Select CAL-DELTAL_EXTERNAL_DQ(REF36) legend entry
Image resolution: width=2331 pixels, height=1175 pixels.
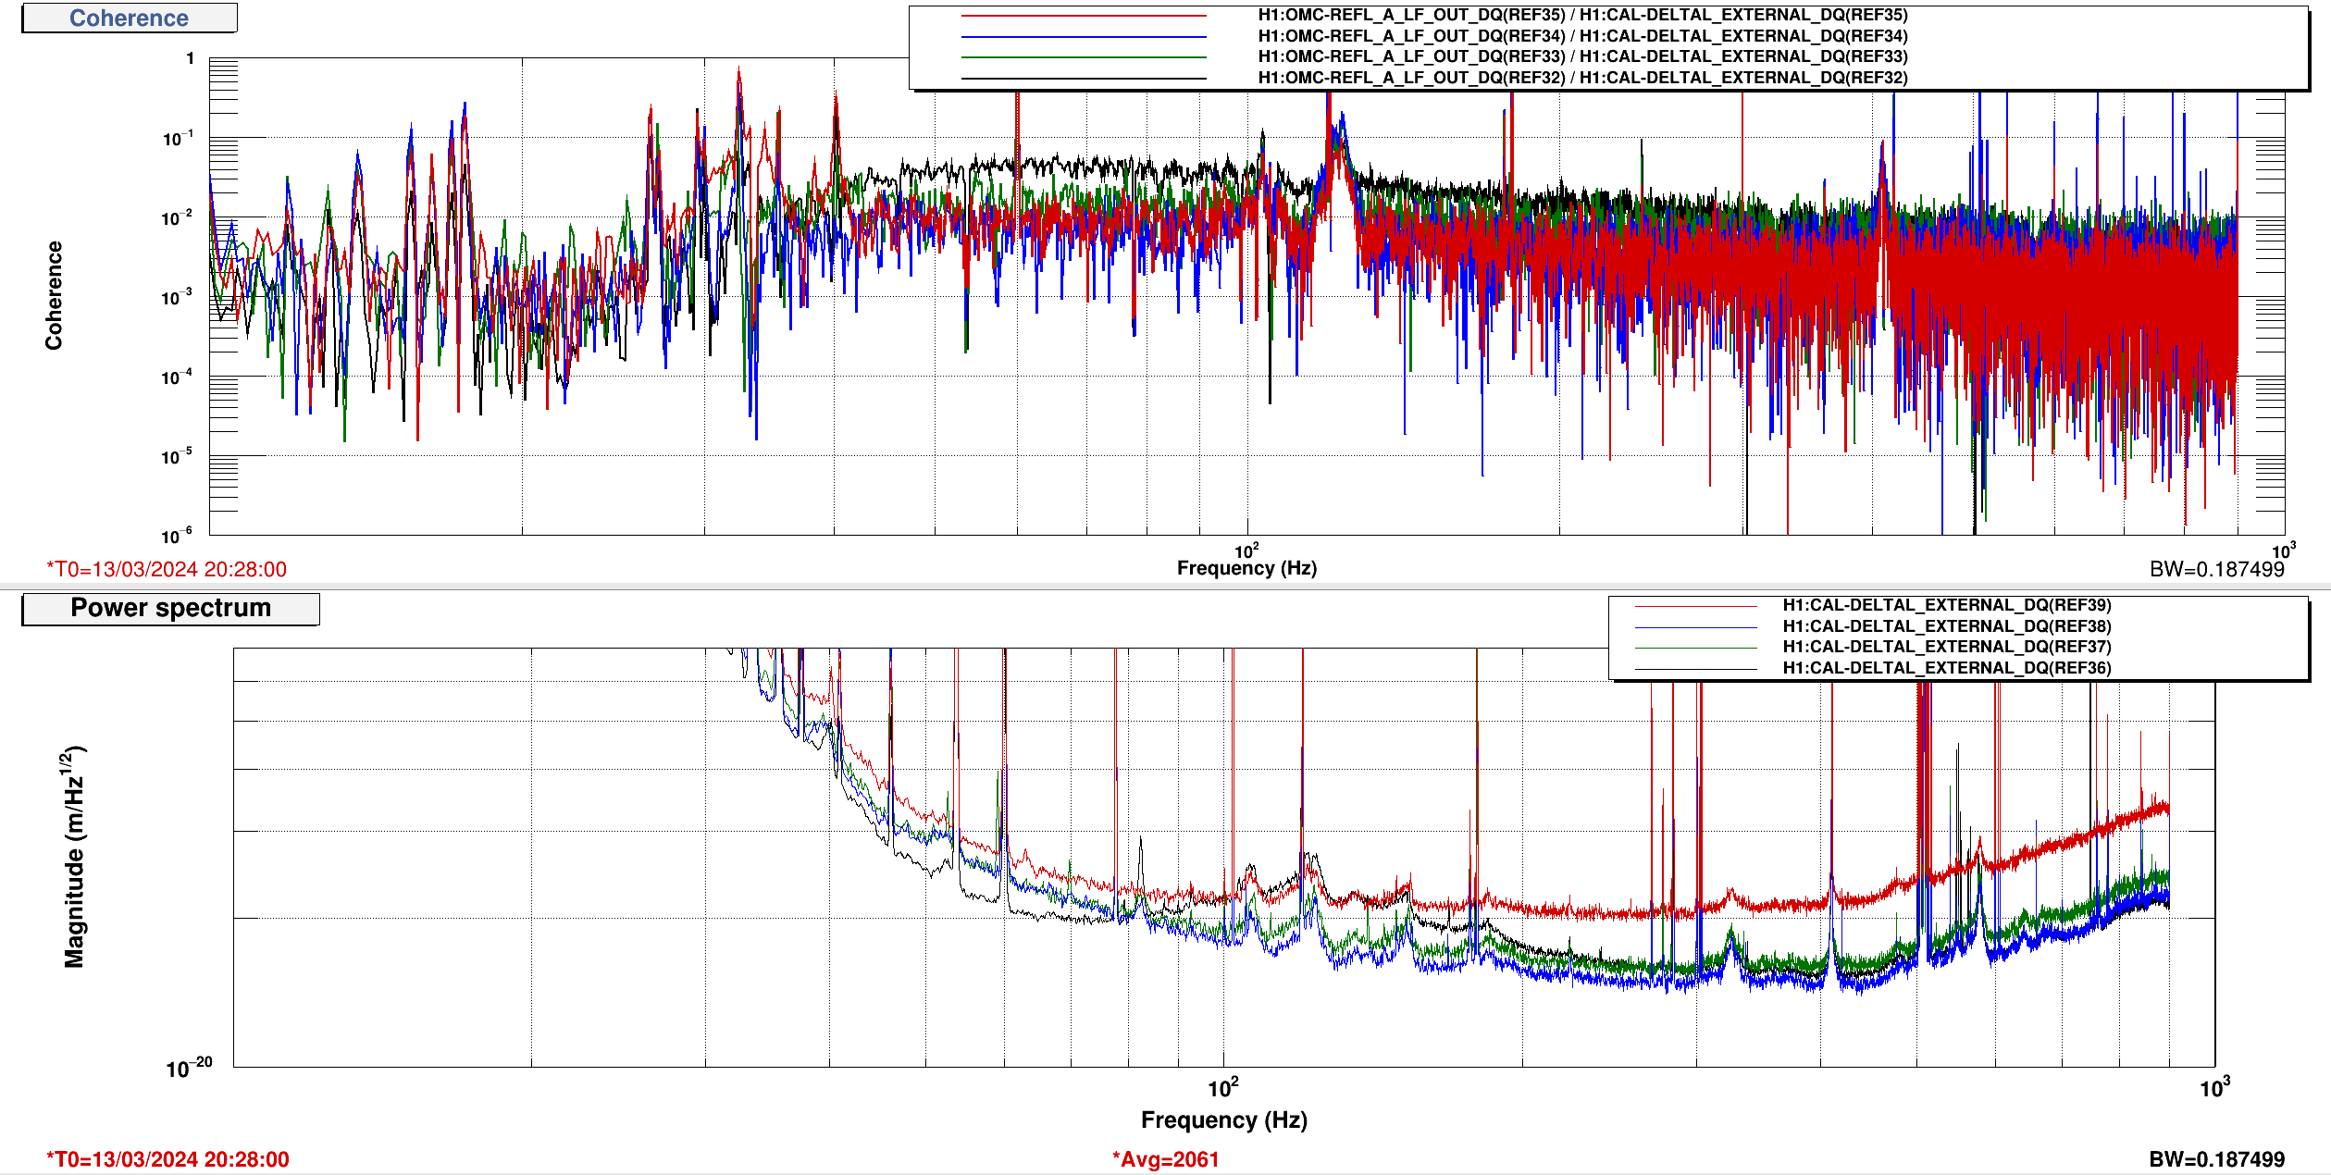pyautogui.click(x=1946, y=668)
